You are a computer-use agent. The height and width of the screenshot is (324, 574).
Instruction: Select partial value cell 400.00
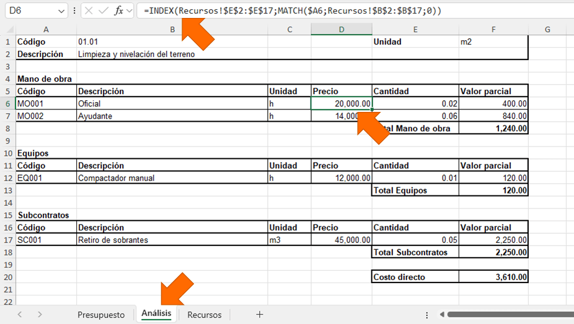pos(493,104)
